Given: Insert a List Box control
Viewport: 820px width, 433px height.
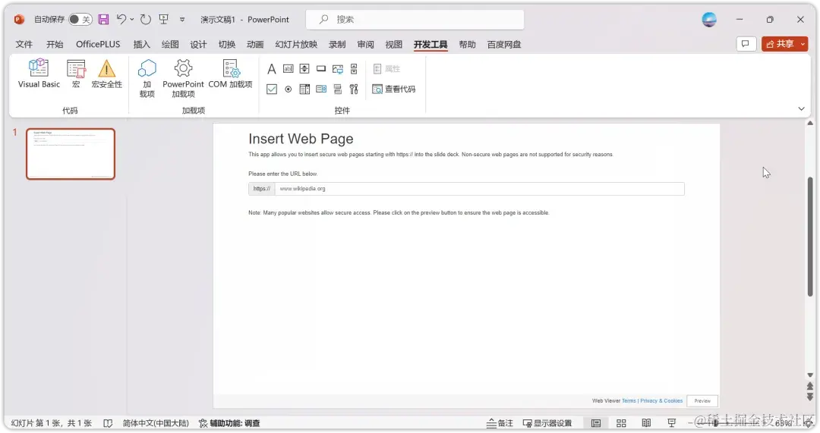Looking at the screenshot, I should tap(304, 89).
